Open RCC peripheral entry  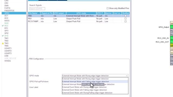pyautogui.click(x=6, y=26)
